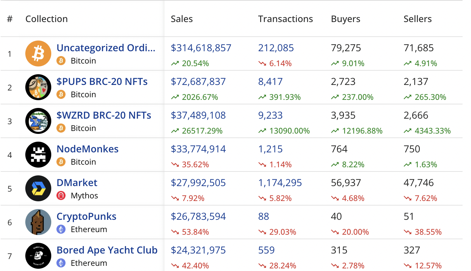Click the # rank column header
This screenshot has height=271, width=471.
(10, 19)
